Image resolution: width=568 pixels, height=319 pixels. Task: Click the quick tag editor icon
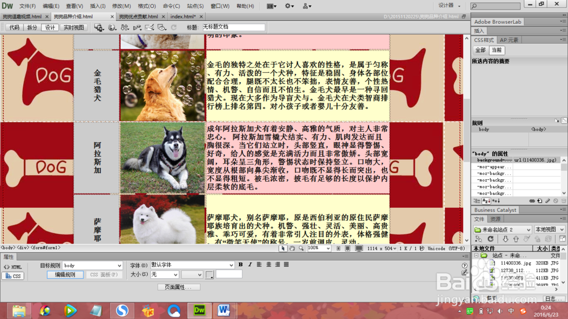tap(465, 272)
